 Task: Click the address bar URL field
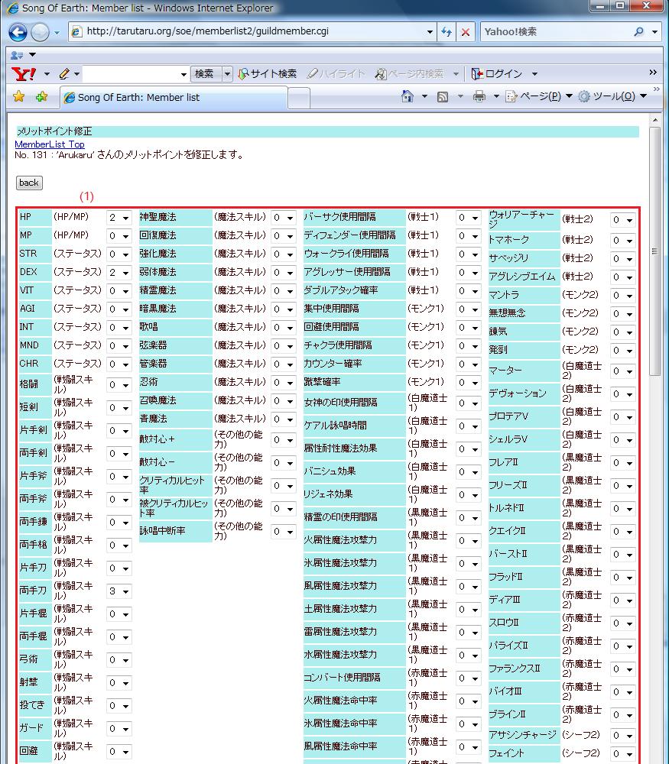tap(252, 32)
